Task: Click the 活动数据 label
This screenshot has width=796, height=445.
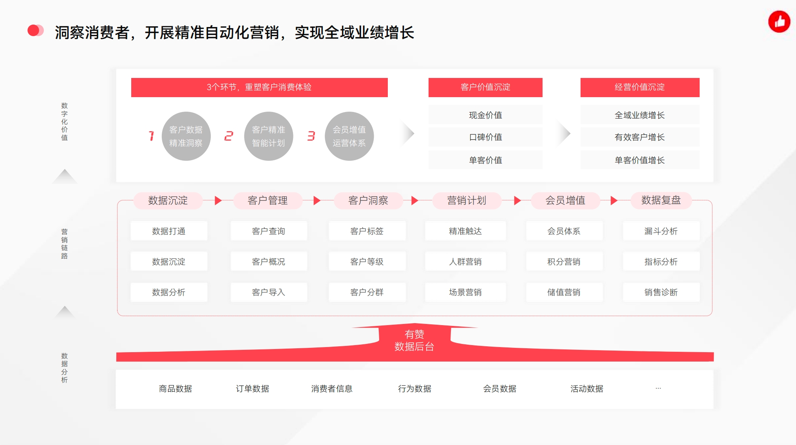Action: (587, 389)
